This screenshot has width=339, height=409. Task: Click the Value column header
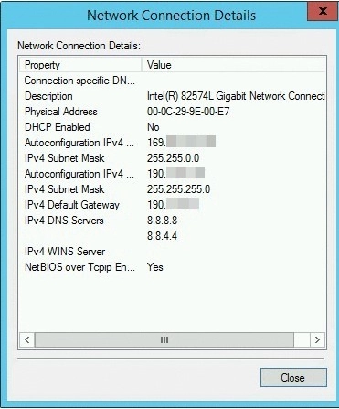click(234, 65)
